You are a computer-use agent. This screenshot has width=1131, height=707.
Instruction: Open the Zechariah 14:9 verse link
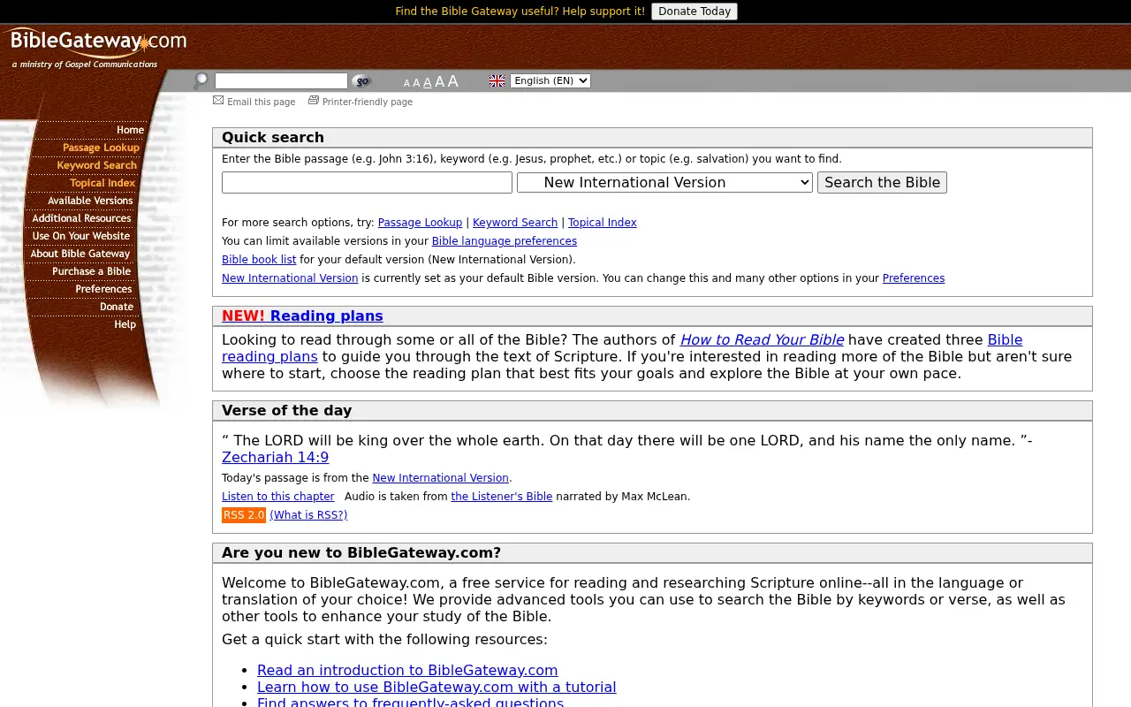275,457
